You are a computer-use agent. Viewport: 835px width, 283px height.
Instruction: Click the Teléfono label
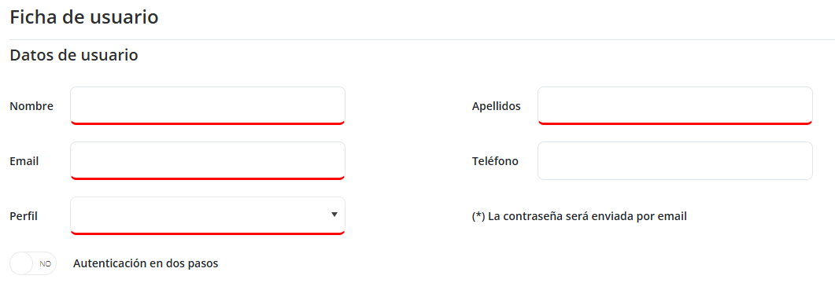coord(495,161)
